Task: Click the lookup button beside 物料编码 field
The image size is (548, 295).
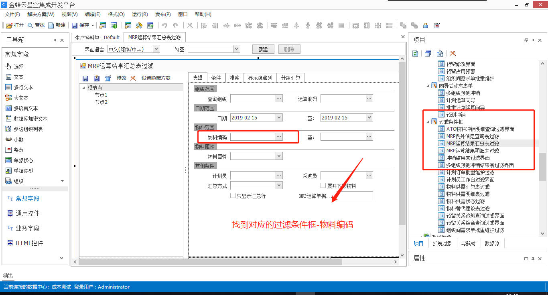Action: pos(279,137)
